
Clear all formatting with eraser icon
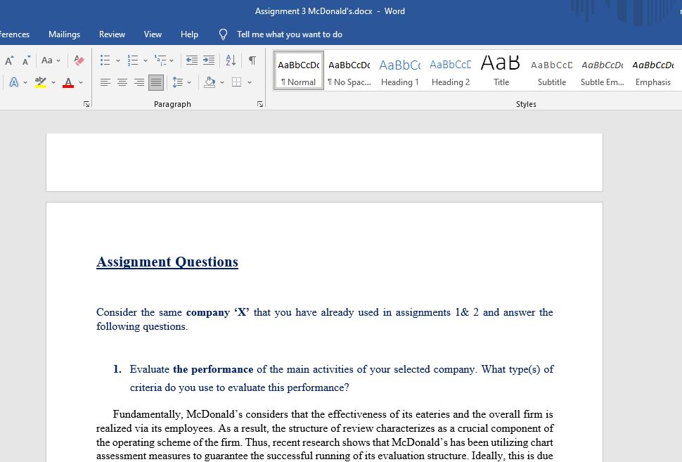[79, 60]
